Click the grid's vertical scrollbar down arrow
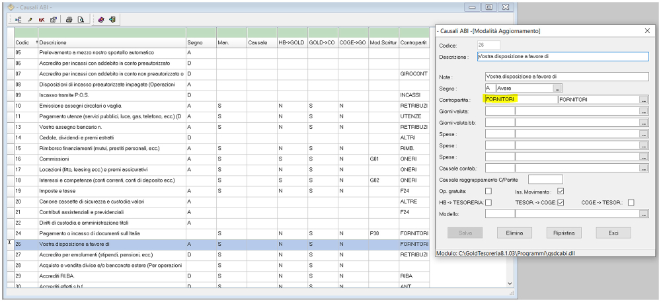Viewport: 661px width, 302px height. (x=509, y=283)
